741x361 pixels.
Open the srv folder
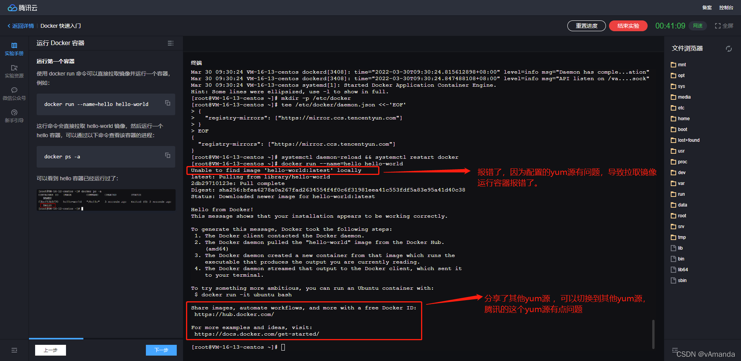(677, 227)
